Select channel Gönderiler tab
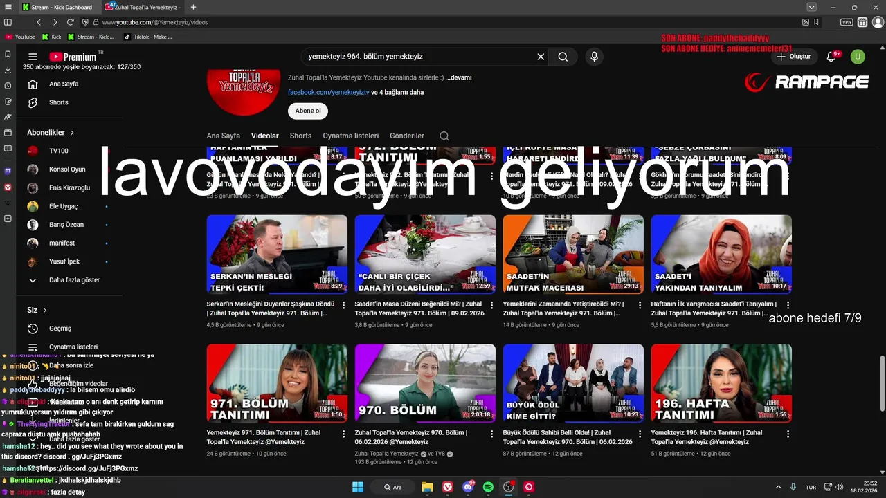Image resolution: width=886 pixels, height=498 pixels. click(407, 136)
